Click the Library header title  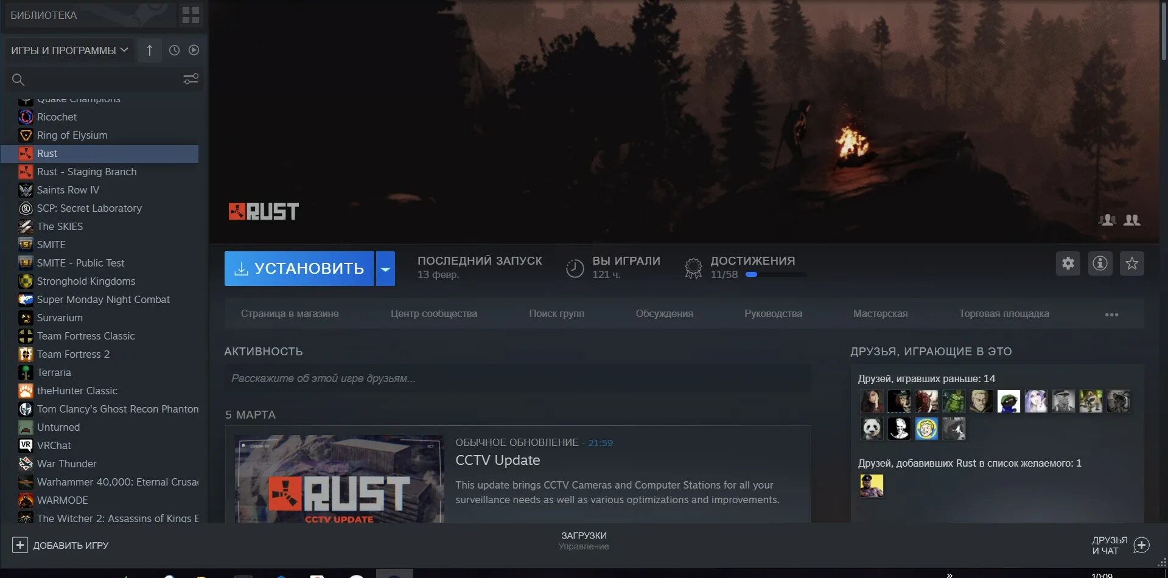click(44, 15)
